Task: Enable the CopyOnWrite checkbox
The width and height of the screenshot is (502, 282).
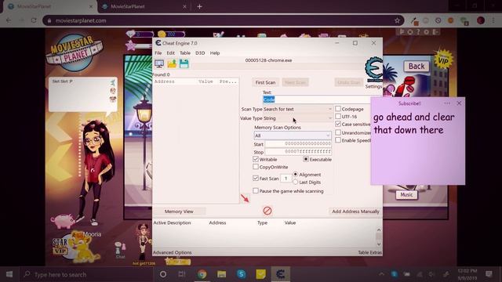Action: coord(256,167)
